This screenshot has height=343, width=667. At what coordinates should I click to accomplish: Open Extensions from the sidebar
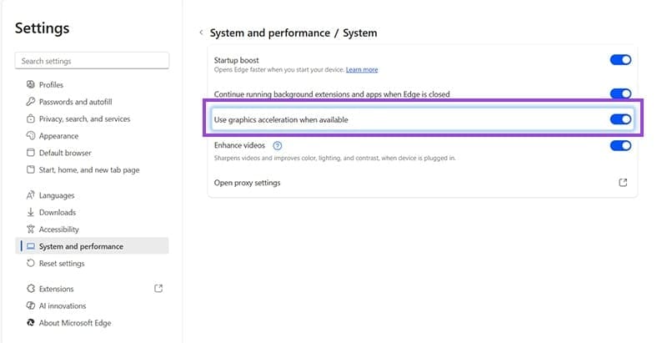[57, 289]
